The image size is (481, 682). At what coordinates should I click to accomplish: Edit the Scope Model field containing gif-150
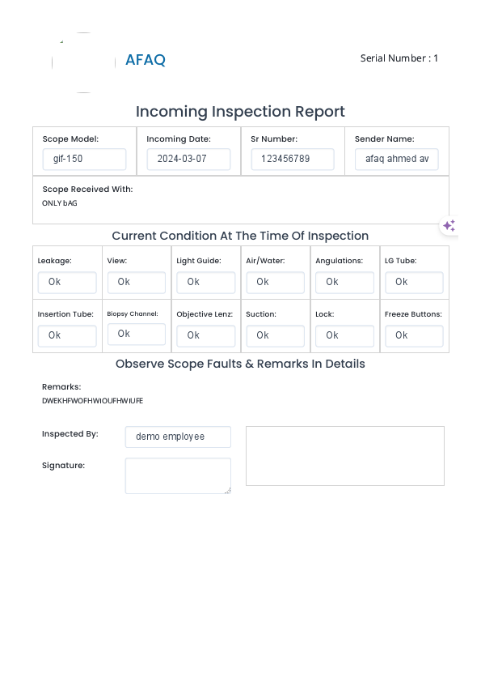(x=84, y=159)
